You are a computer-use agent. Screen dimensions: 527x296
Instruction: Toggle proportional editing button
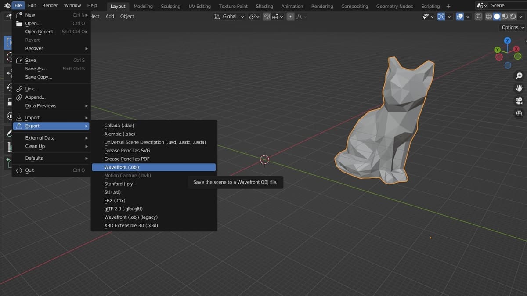click(x=291, y=17)
